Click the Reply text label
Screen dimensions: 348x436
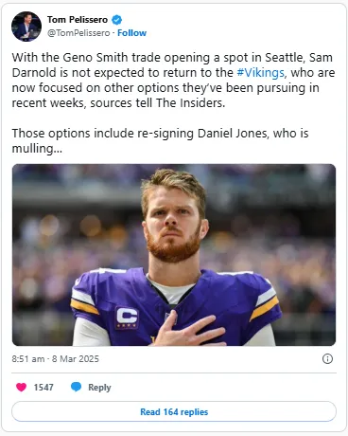point(99,388)
